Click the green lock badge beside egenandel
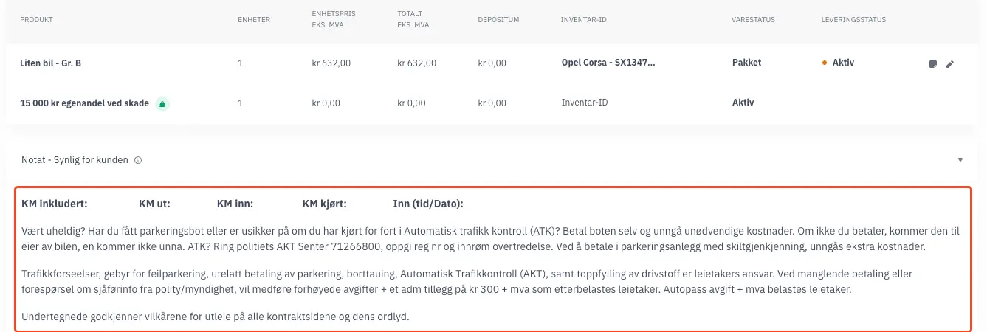Viewport: 987px width, 332px height. pyautogui.click(x=162, y=103)
